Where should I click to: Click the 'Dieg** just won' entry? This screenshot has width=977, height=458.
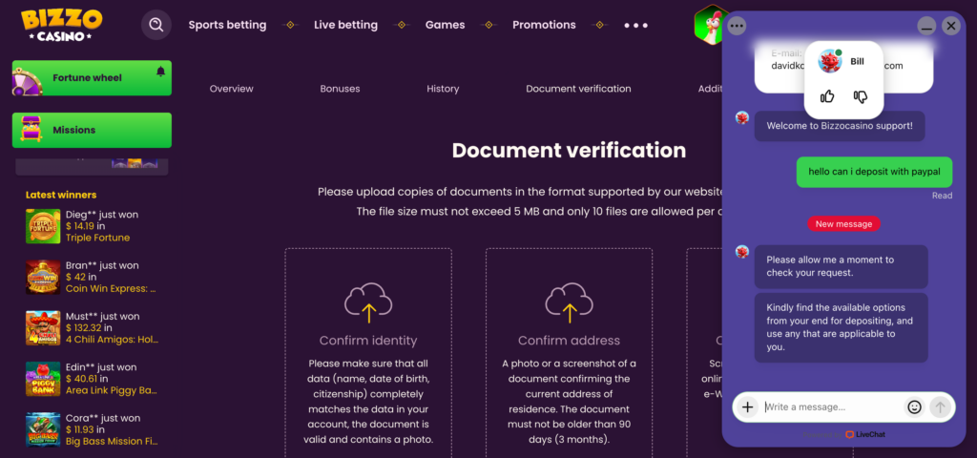tap(102, 215)
